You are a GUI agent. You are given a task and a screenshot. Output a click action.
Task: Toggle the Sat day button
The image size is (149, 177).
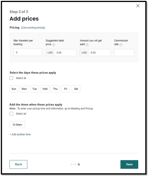(76, 89)
